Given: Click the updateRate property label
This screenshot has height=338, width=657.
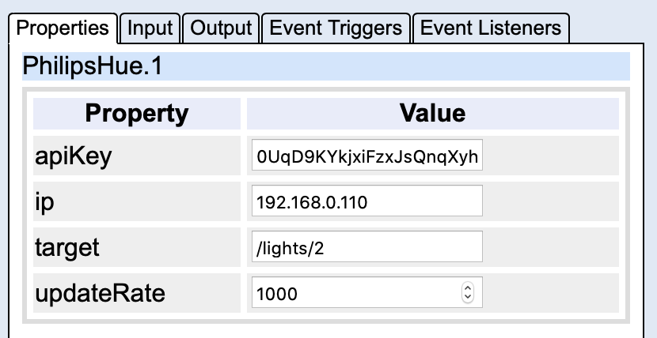Looking at the screenshot, I should (100, 293).
